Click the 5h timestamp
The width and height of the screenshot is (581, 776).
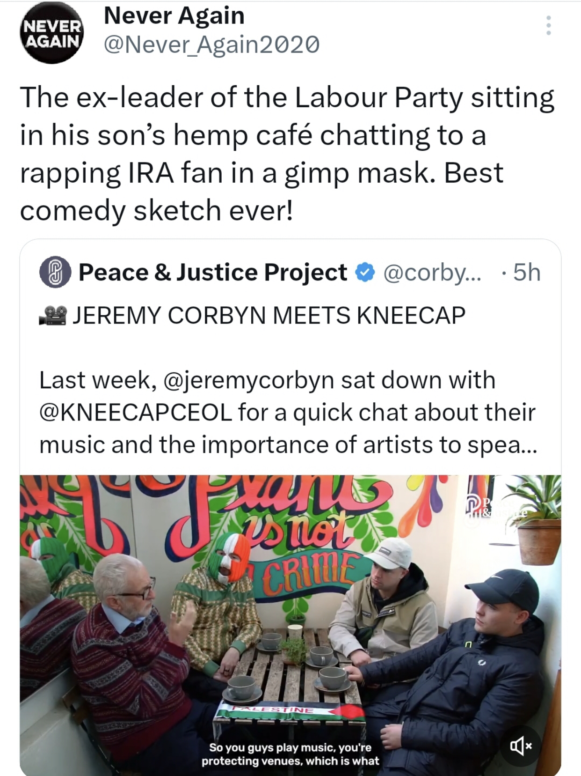point(526,272)
